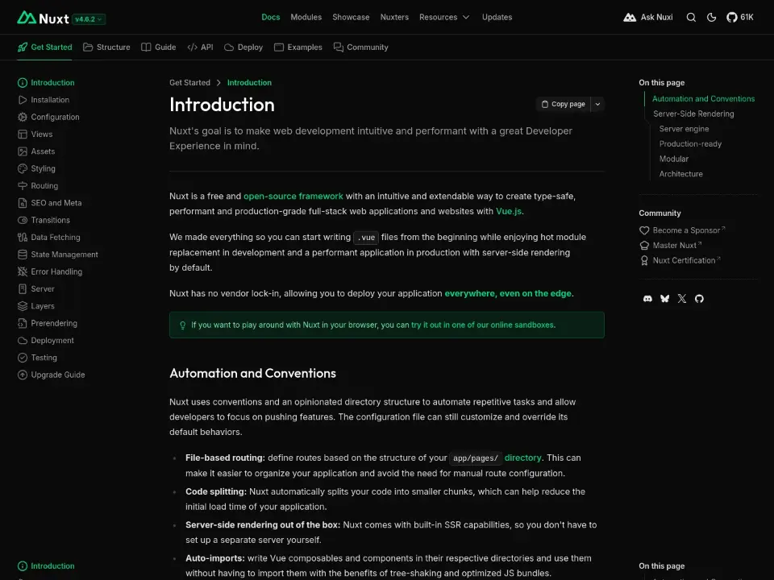Click the Styling palette icon
The height and width of the screenshot is (580, 774).
click(x=23, y=168)
